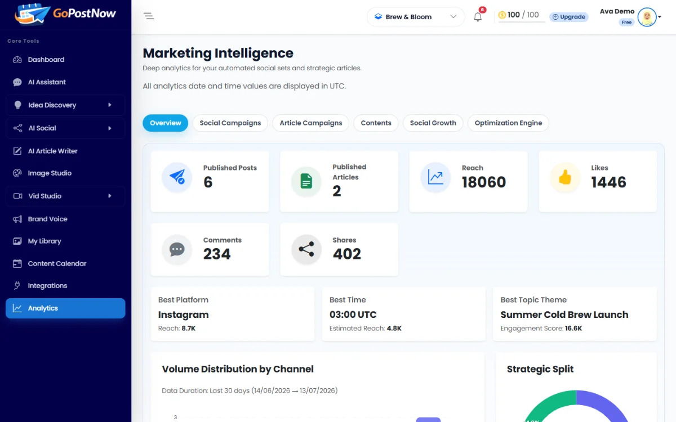Click the GoPostNow logo

pyautogui.click(x=65, y=15)
